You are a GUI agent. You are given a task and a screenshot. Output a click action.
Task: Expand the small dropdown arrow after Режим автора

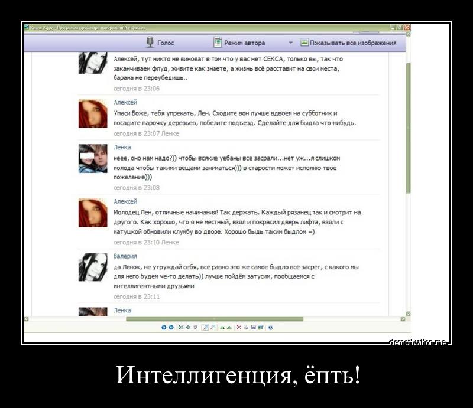290,43
